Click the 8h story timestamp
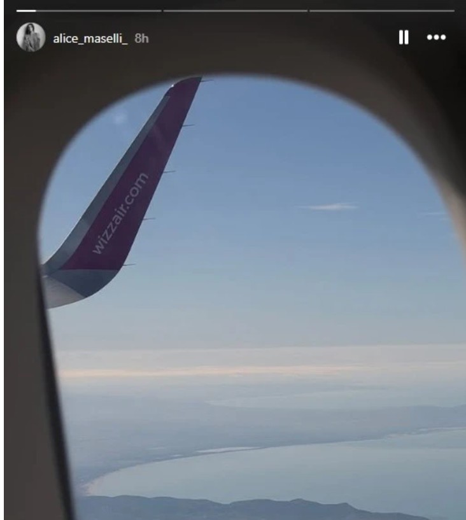The width and height of the screenshot is (466, 520). coord(141,38)
